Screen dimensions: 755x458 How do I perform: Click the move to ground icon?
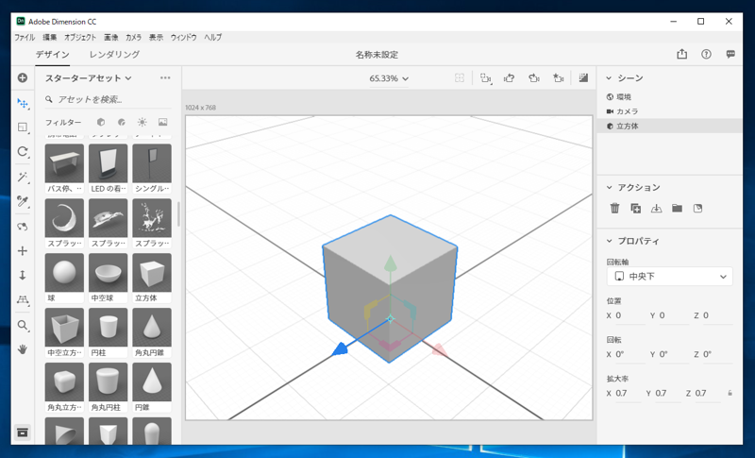656,208
